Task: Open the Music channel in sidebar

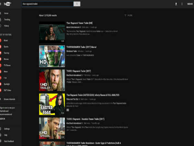Action: pos(6,41)
